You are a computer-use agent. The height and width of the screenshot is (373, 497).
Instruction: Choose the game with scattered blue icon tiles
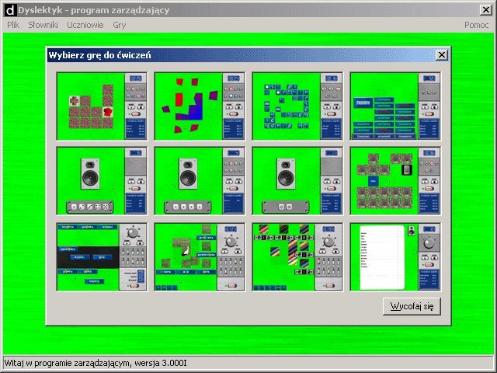click(297, 106)
